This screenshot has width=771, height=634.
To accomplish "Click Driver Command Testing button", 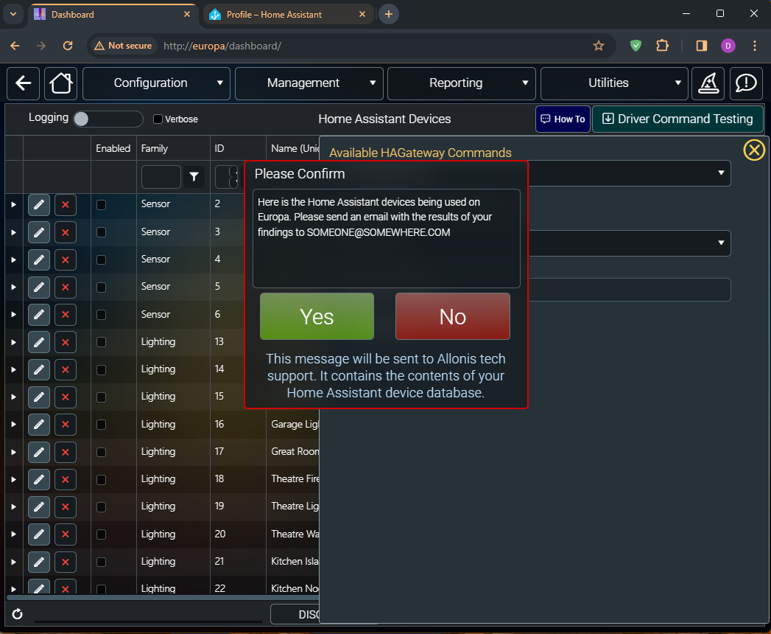I will 677,119.
